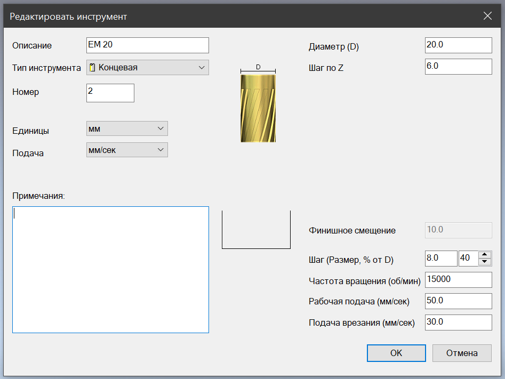Click the end mill icon in Тип инструмента

[x=93, y=68]
